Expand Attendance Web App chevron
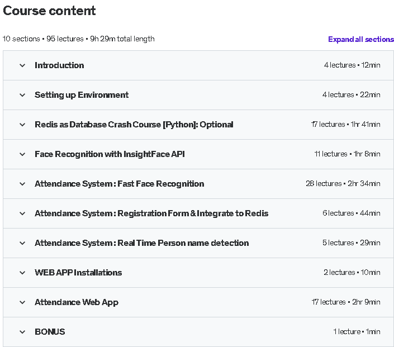 (x=22, y=302)
